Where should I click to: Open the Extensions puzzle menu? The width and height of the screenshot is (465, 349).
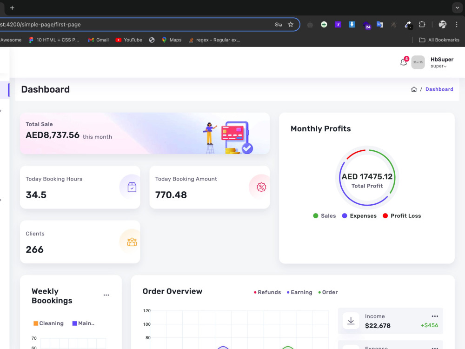[422, 25]
